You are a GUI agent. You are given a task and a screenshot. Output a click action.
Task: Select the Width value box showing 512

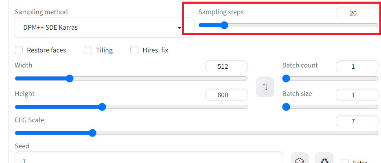point(226,67)
